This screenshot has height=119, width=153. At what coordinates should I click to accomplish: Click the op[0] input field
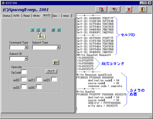(x=24, y=79)
